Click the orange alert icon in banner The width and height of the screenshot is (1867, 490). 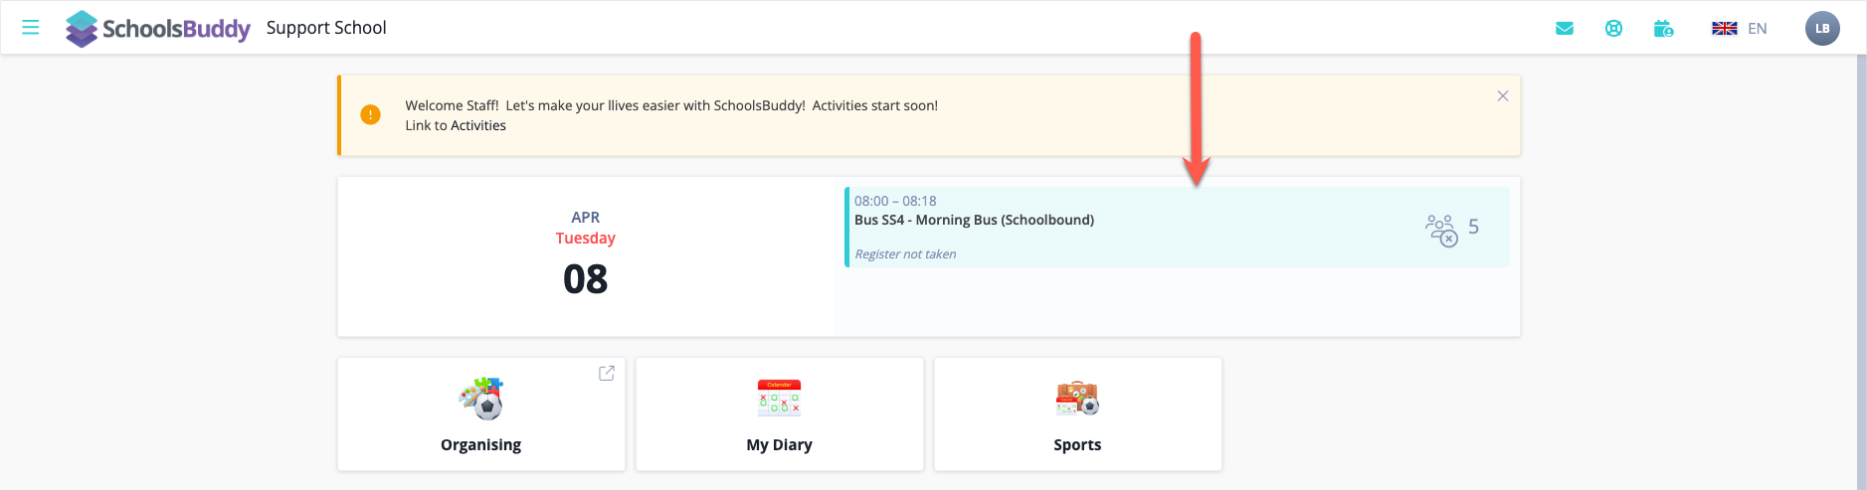click(370, 115)
